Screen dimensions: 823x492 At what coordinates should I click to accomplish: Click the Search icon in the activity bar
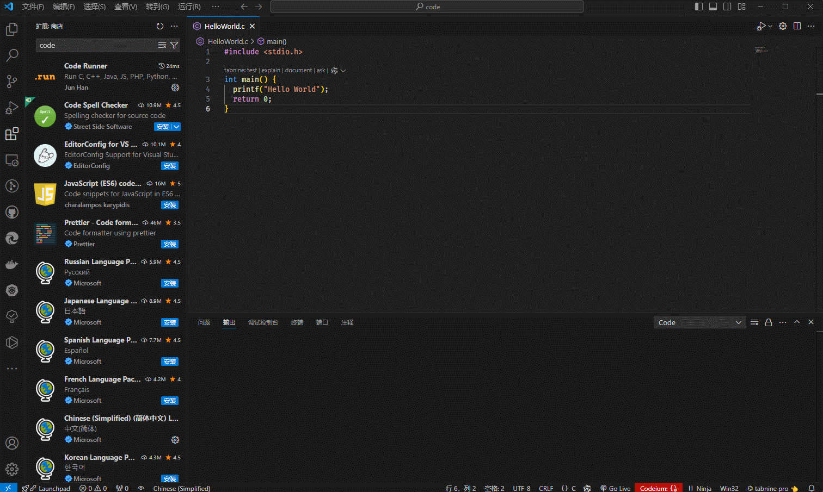pyautogui.click(x=12, y=55)
